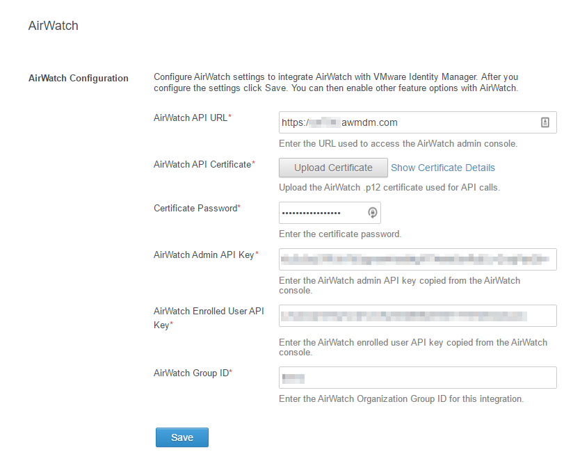
Task: Click the AirWatch Group ID label
Action: point(191,373)
